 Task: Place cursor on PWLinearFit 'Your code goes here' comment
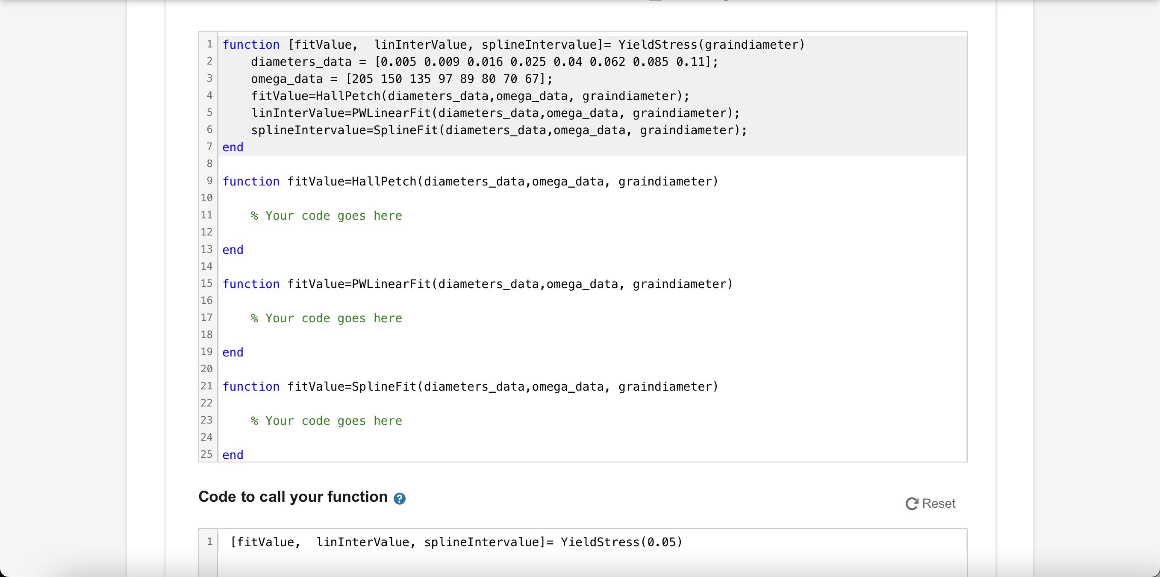(326, 318)
